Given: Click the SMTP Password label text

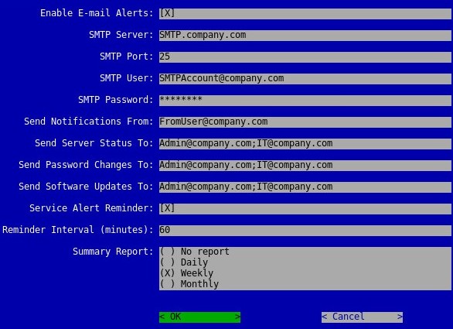Looking at the screenshot, I should [115, 100].
